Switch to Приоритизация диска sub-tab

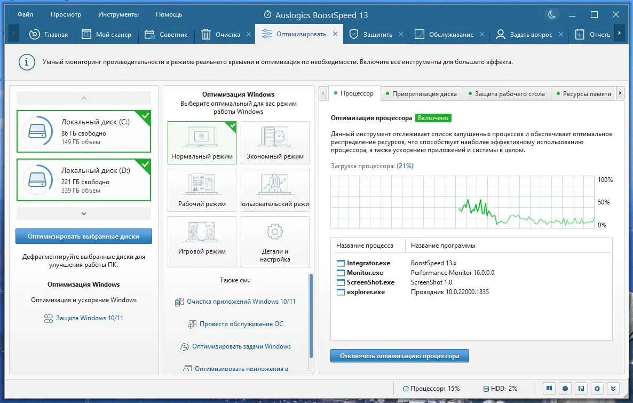point(422,94)
